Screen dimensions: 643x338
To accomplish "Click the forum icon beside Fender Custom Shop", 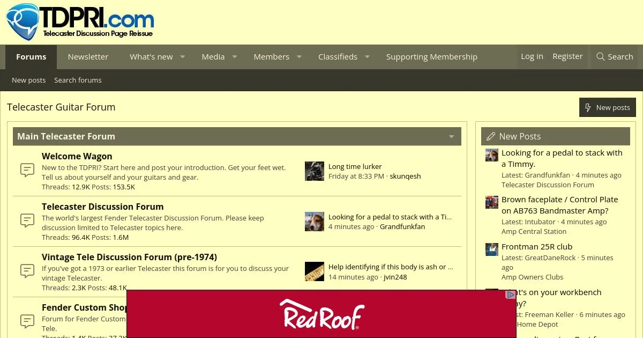I will tap(27, 321).
